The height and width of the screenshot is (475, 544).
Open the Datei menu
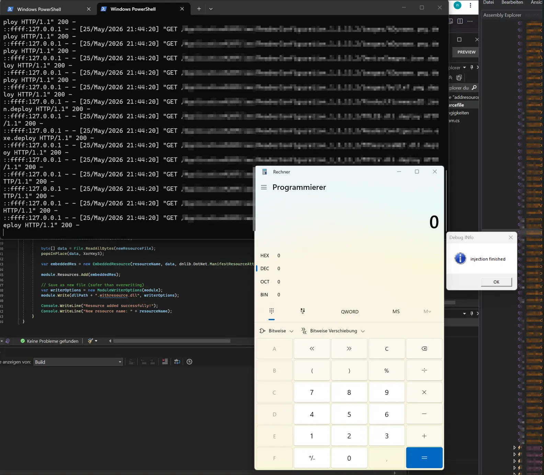click(x=488, y=2)
